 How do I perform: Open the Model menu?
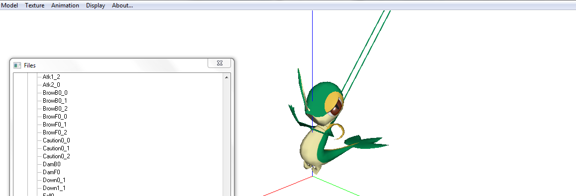9,5
